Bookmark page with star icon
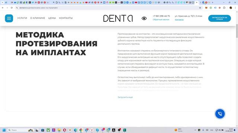The height and width of the screenshot is (133, 238). click(x=200, y=8)
